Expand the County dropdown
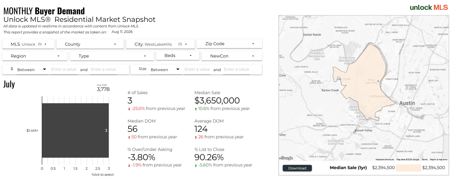 click(x=90, y=44)
